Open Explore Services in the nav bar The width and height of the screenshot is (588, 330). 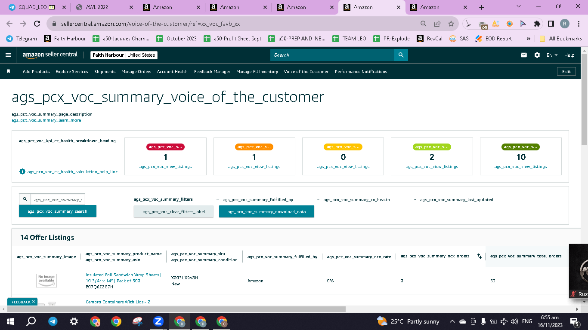72,71
